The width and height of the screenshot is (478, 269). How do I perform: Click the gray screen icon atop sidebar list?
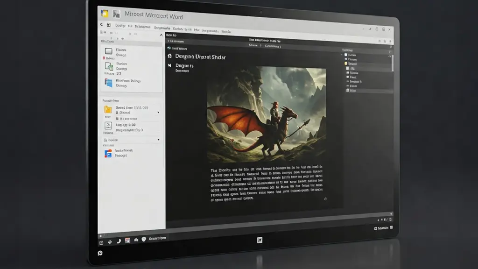(x=108, y=51)
